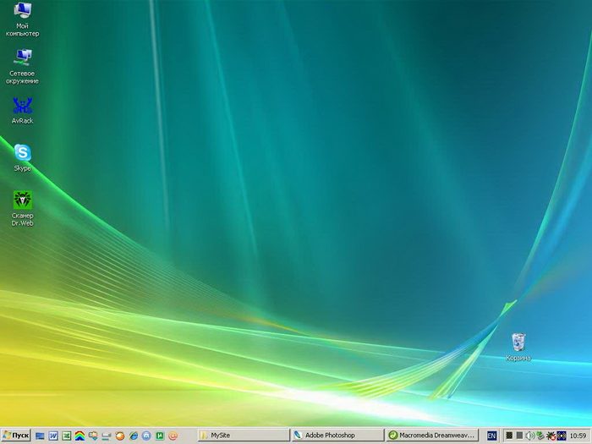The width and height of the screenshot is (592, 444).
Task: Switch to Adobe Photoshop taskbar button
Action: pos(337,436)
